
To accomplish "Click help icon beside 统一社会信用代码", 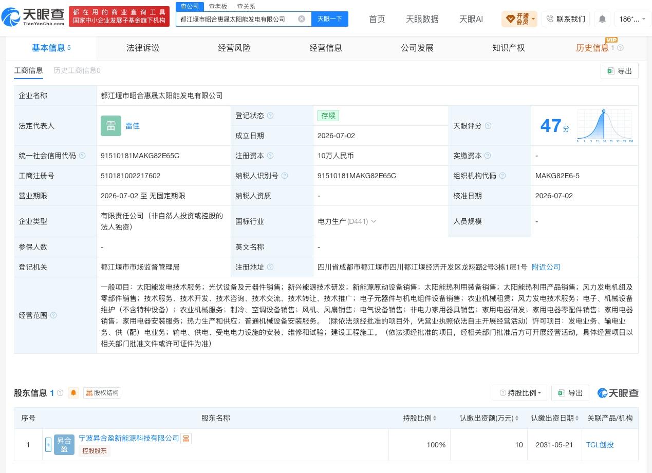I will click(x=82, y=156).
